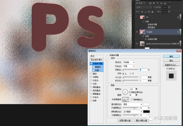Toggle shape layer filter icon

click(x=161, y=3)
